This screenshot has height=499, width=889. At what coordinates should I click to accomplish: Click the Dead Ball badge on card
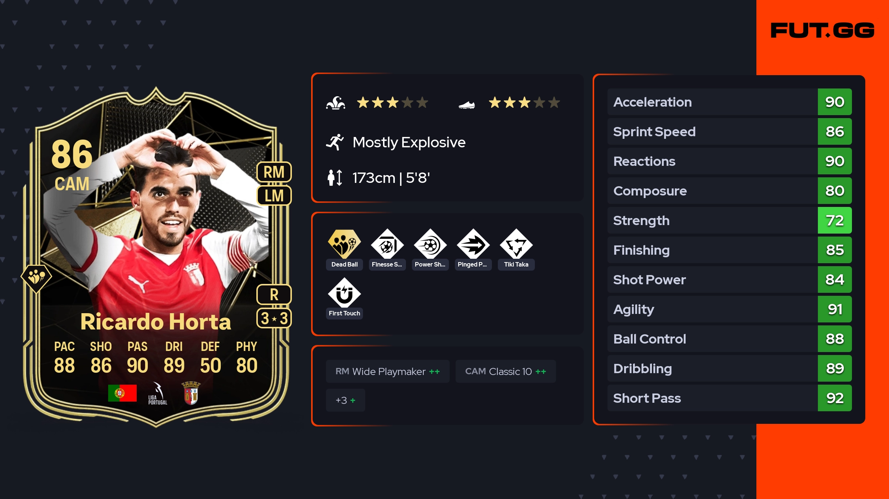(36, 278)
